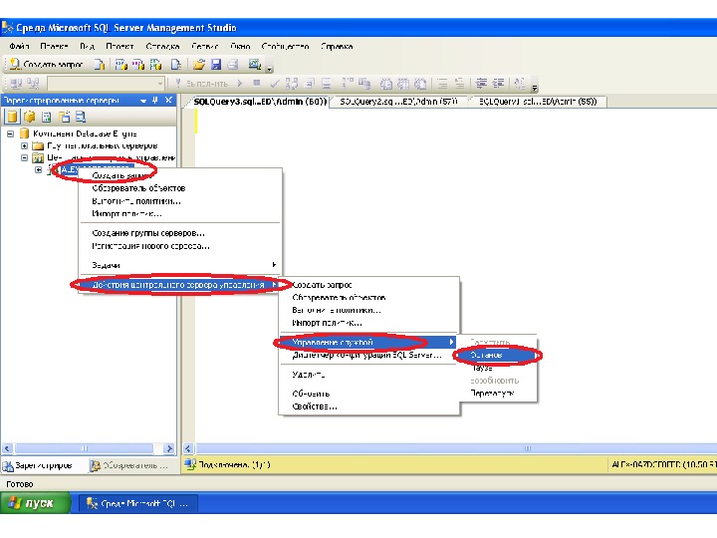
Task: Click the Decrease Indent icon
Action: click(x=481, y=84)
